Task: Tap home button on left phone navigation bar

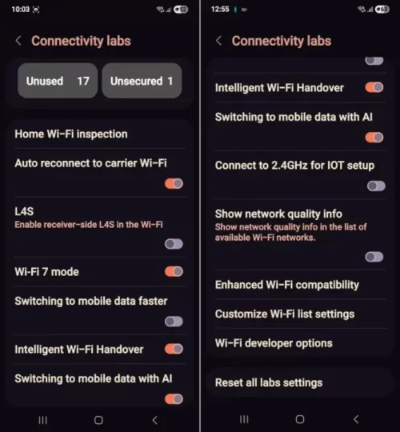Action: click(98, 420)
